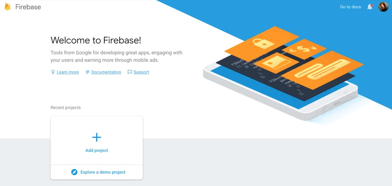Open the Learn more link
Image resolution: width=392 pixels, height=186 pixels.
pos(68,72)
